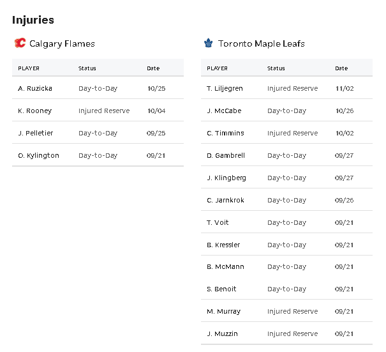Viewport: 386px width, 352px height.
Task: Click T. Liljegren's Injured Reserve status
Action: 293,89
